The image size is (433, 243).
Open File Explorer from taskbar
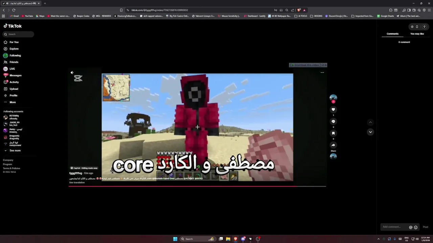(x=228, y=239)
